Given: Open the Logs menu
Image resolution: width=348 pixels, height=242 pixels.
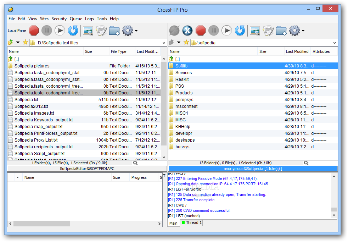Looking at the screenshot, I should pyautogui.click(x=89, y=19).
